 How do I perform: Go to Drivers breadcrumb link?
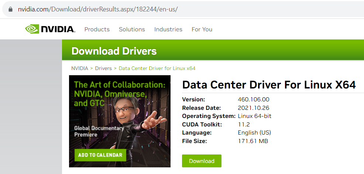[x=103, y=68]
